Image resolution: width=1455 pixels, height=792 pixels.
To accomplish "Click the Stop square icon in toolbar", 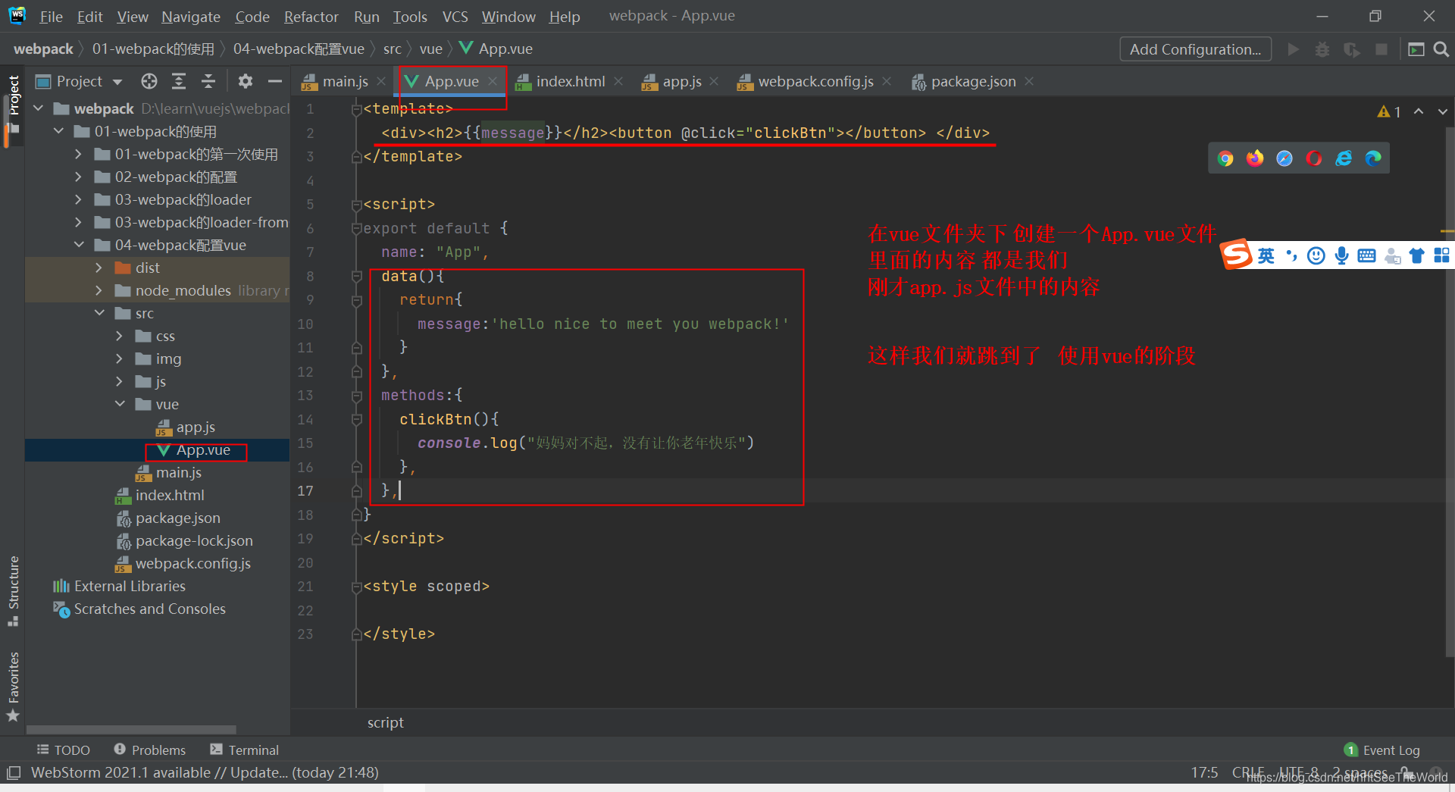I will click(x=1381, y=49).
